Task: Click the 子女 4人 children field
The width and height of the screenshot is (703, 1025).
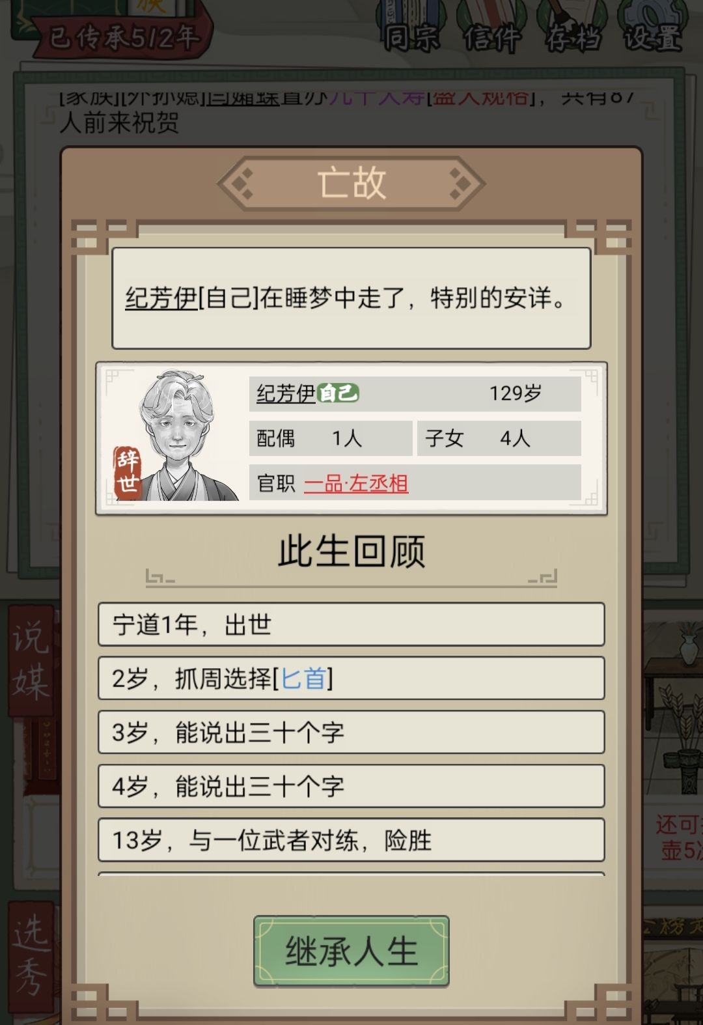Action: tap(499, 438)
